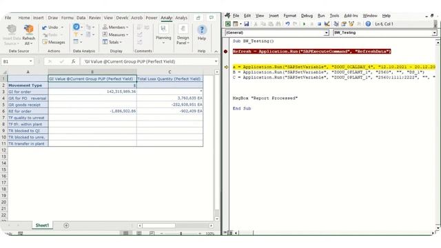Viewport: 441px width, 248px height.
Task: Click the Share icon at the top right of the Excel ribbon
Action: (x=198, y=18)
